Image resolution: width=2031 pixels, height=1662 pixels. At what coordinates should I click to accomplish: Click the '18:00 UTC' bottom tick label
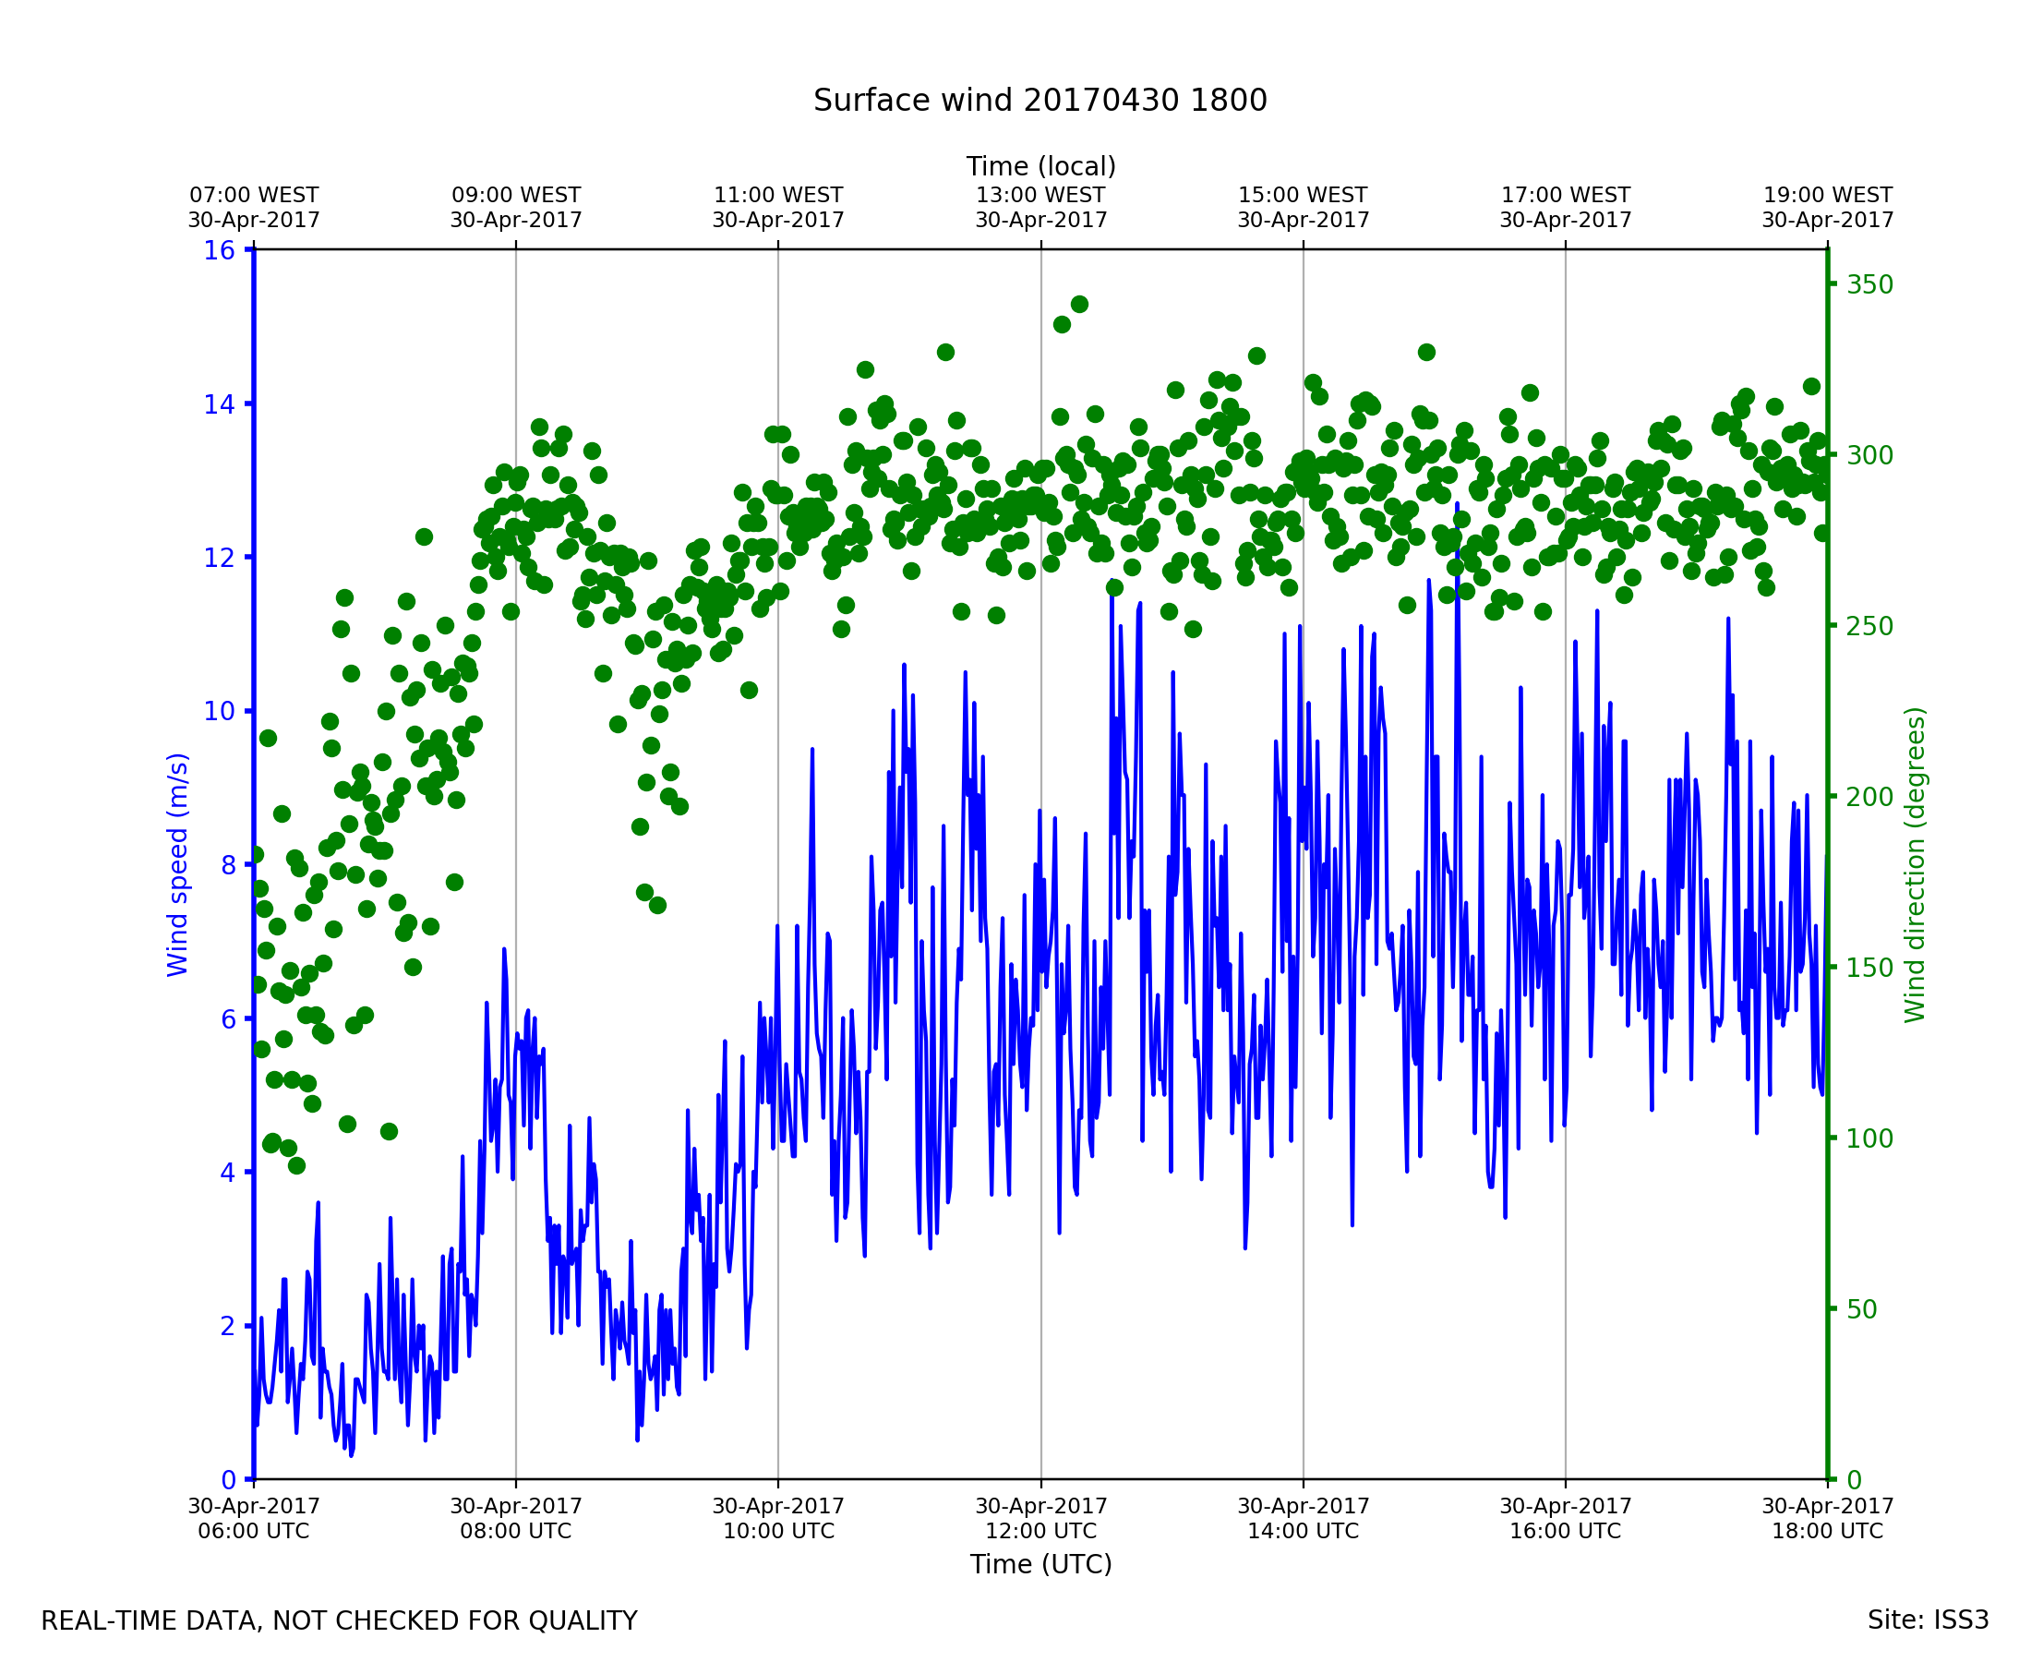click(x=1827, y=1531)
